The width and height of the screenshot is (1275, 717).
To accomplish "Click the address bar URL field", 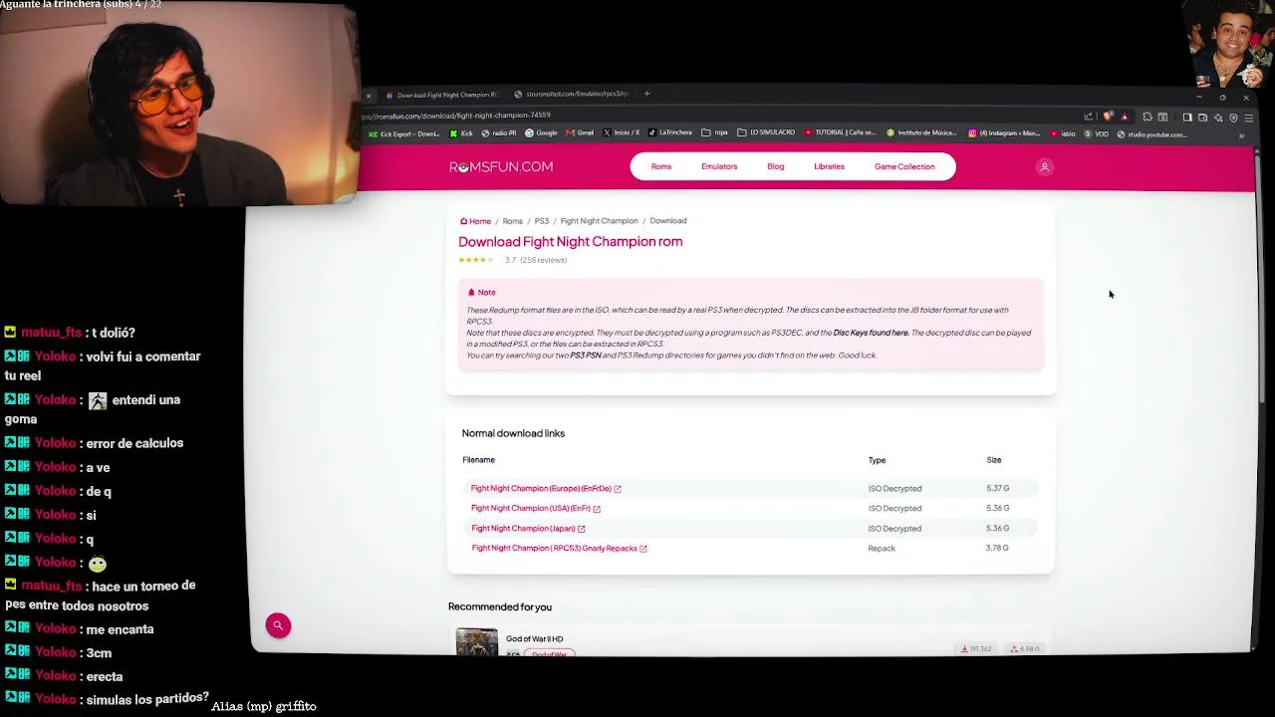I will (x=717, y=116).
